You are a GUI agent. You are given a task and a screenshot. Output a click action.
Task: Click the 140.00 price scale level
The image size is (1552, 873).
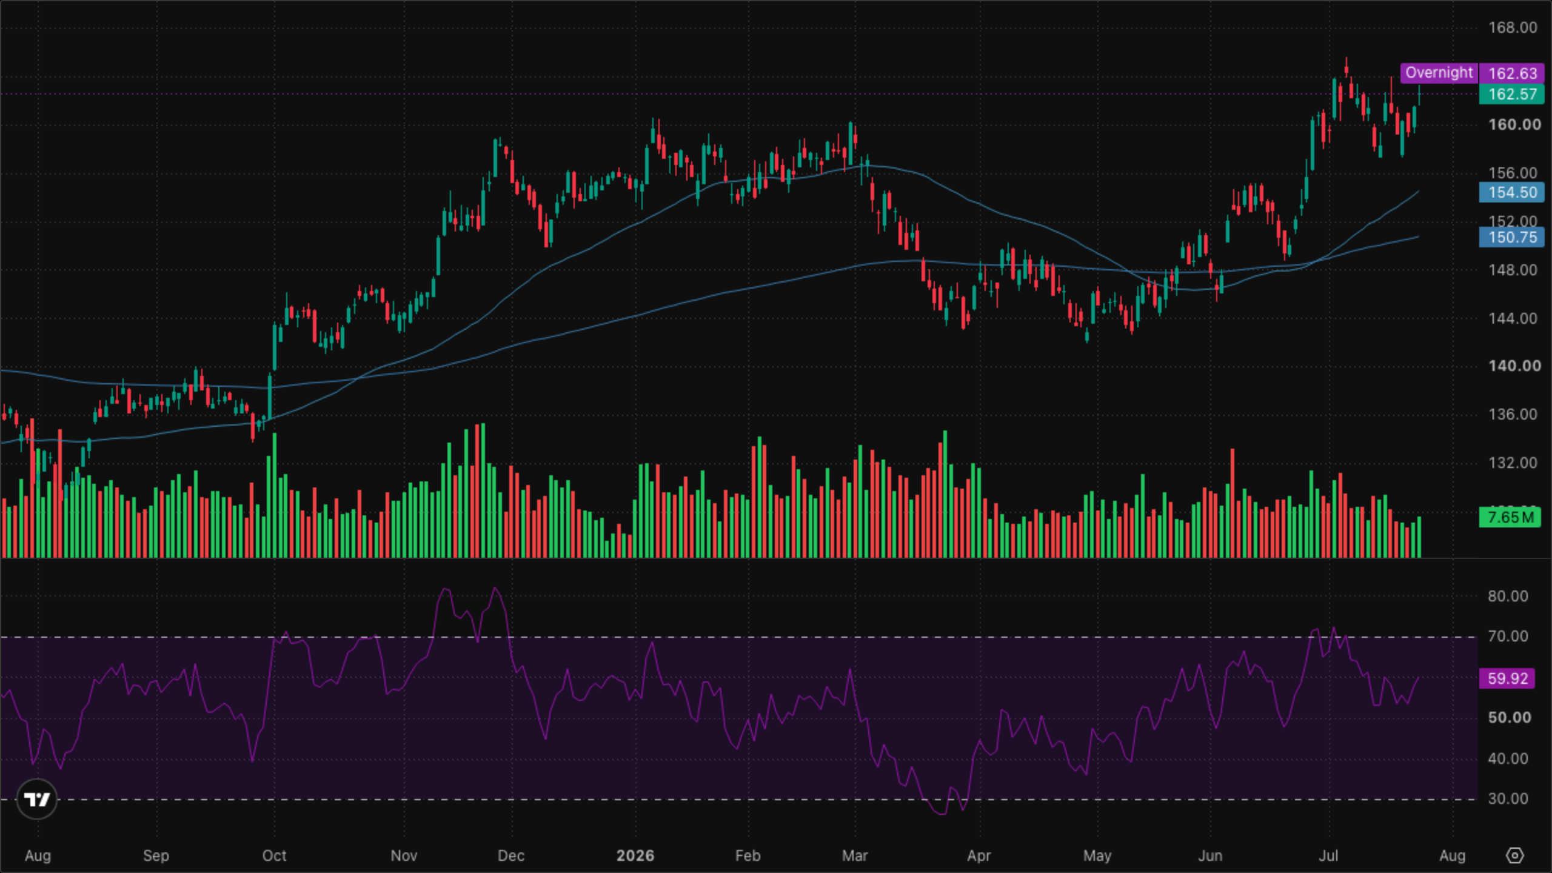tap(1514, 366)
